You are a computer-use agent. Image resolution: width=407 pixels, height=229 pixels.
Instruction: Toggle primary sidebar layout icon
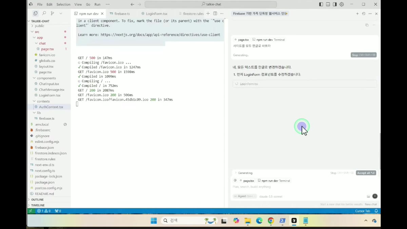point(321,4)
